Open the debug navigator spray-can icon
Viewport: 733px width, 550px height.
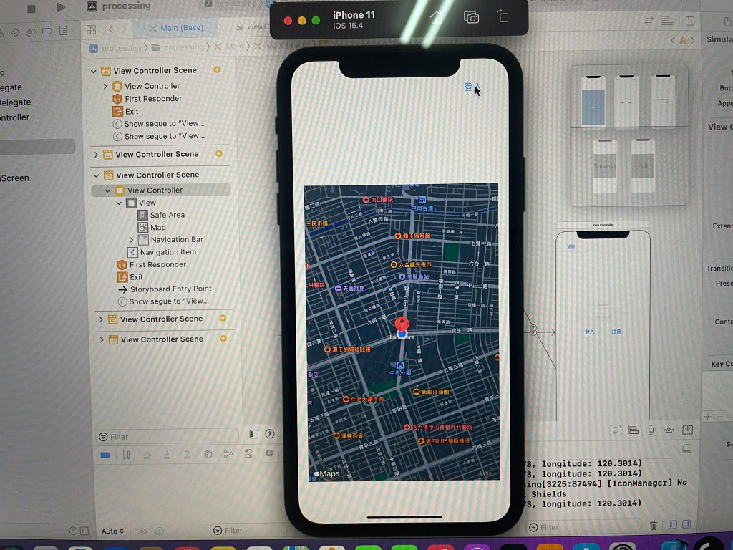pos(31,32)
